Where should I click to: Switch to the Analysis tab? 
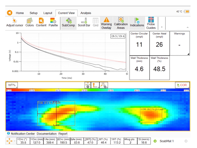point(86,13)
